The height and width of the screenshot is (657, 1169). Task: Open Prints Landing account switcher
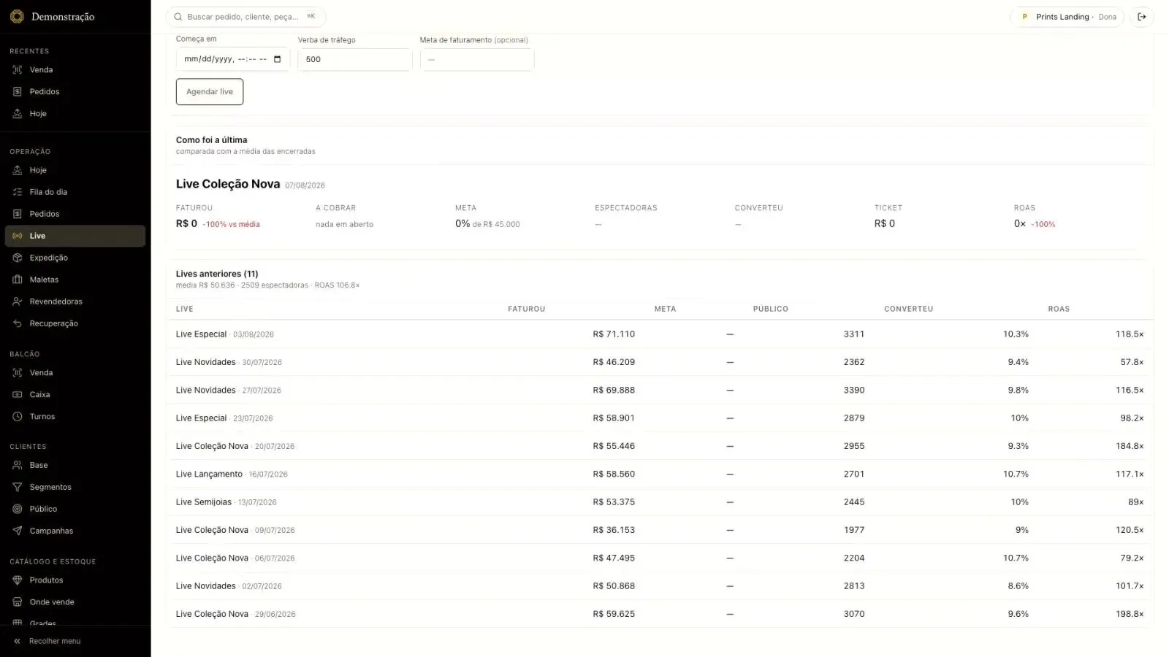[x=1068, y=17]
